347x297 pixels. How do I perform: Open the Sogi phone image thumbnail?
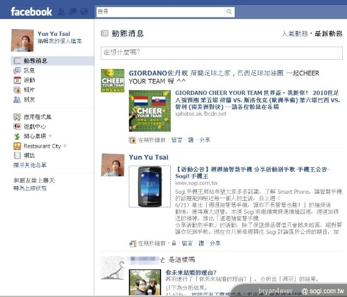[x=150, y=186]
